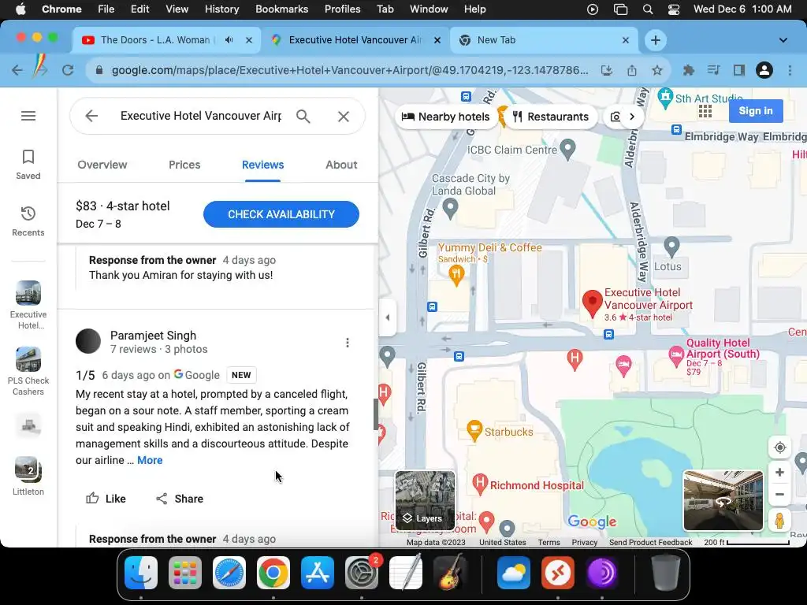Open the Google apps grid

click(705, 111)
